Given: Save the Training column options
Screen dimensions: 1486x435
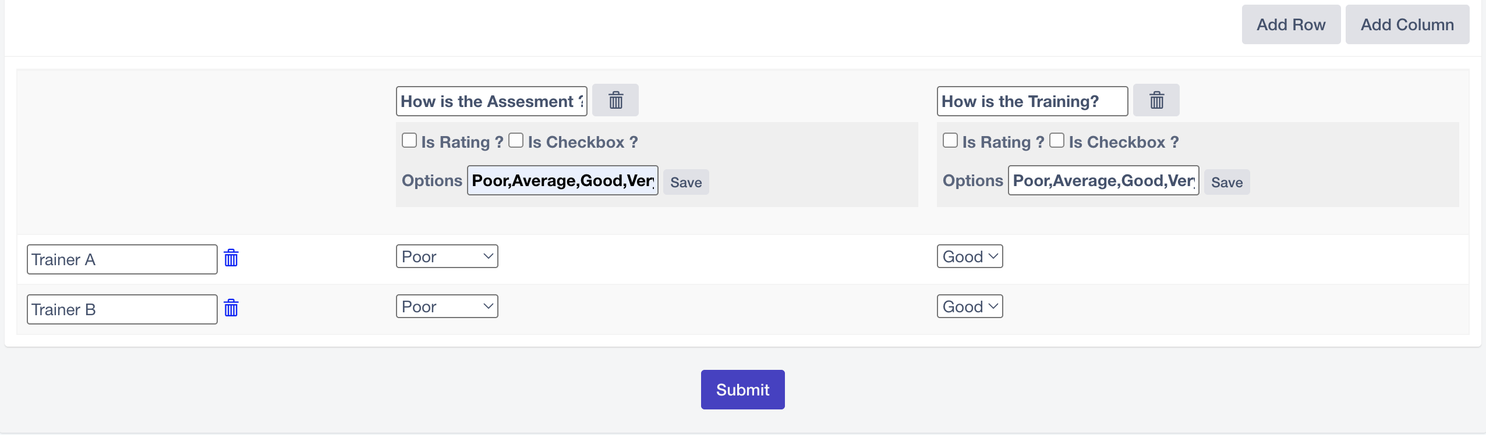Looking at the screenshot, I should coord(1227,182).
